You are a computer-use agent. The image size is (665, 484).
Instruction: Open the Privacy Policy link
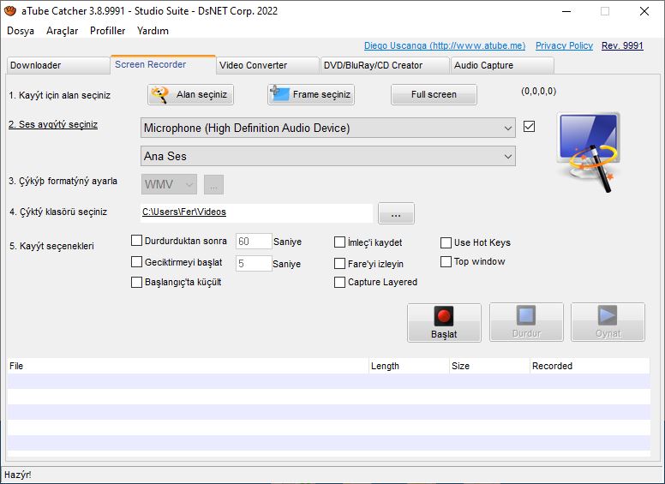(x=564, y=45)
